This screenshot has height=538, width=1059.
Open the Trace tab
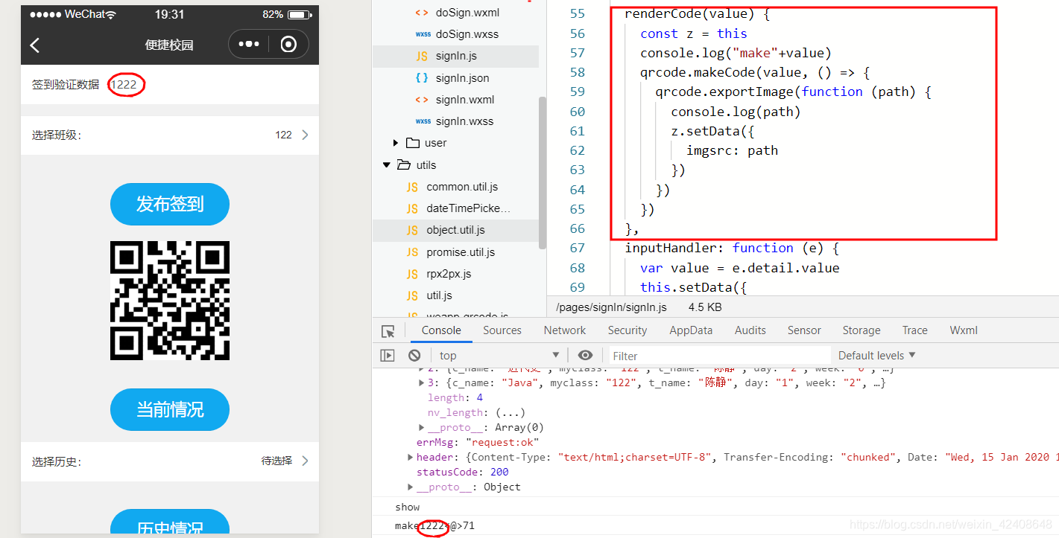915,330
